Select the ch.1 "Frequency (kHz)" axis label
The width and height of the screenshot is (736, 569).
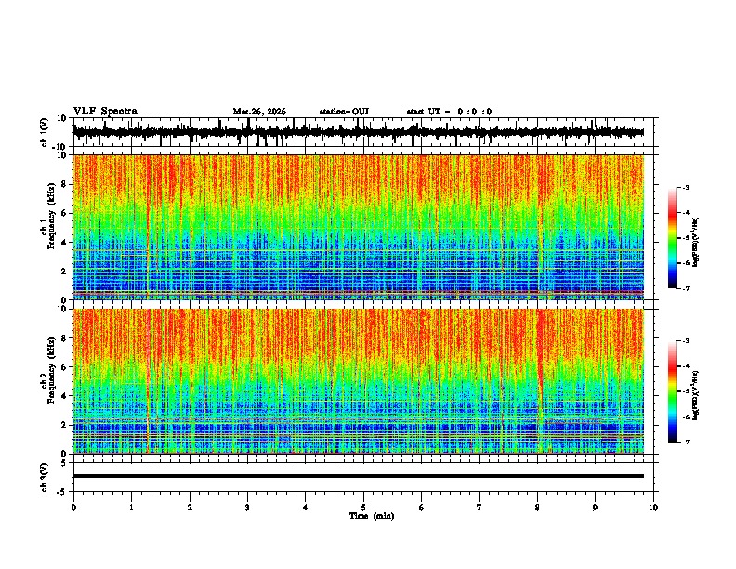51,216
